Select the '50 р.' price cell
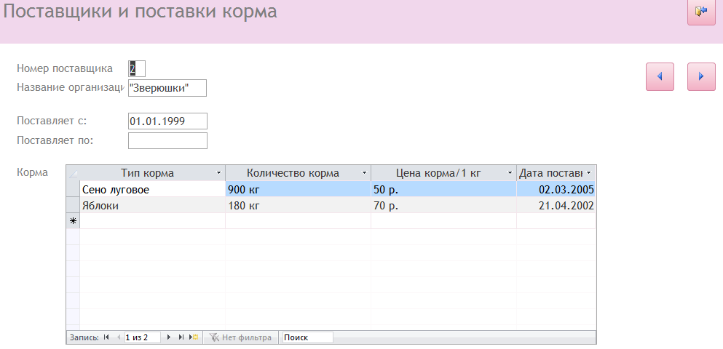Screen dimensions: 723x349 [x=444, y=189]
